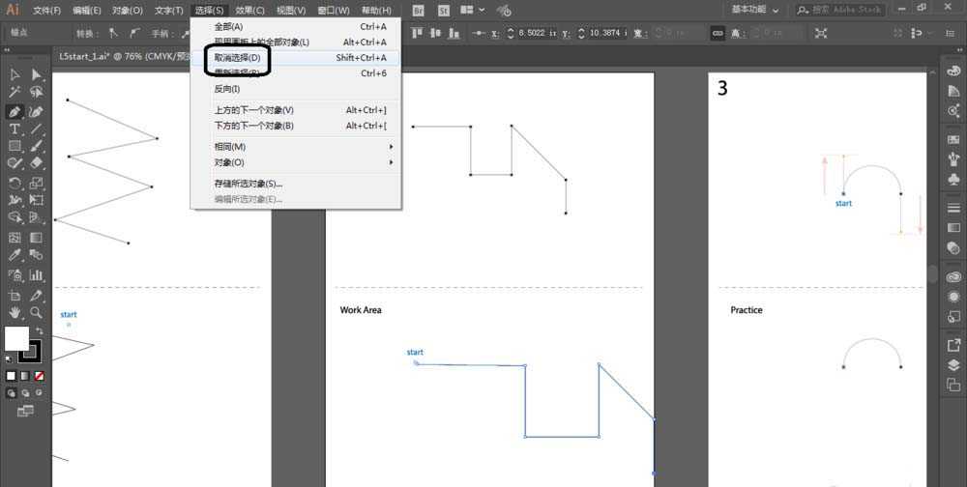Open the Layers panel icon
Viewport: 967px width, 487px height.
point(954,366)
